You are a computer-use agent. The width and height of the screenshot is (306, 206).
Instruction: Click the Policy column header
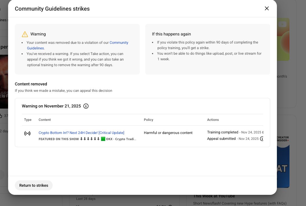point(148,120)
